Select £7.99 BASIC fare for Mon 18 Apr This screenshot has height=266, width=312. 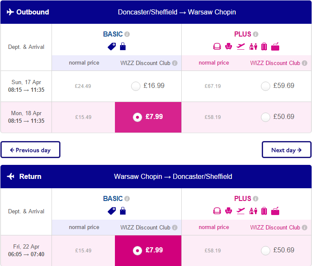click(x=137, y=117)
